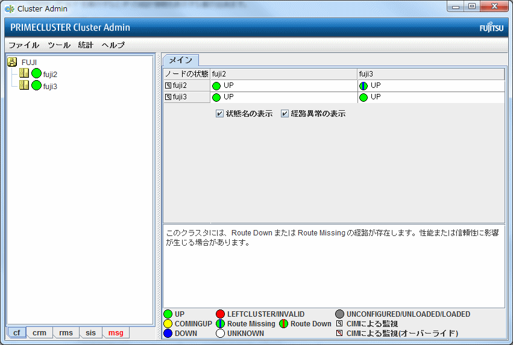Select the メイン tab

181,60
